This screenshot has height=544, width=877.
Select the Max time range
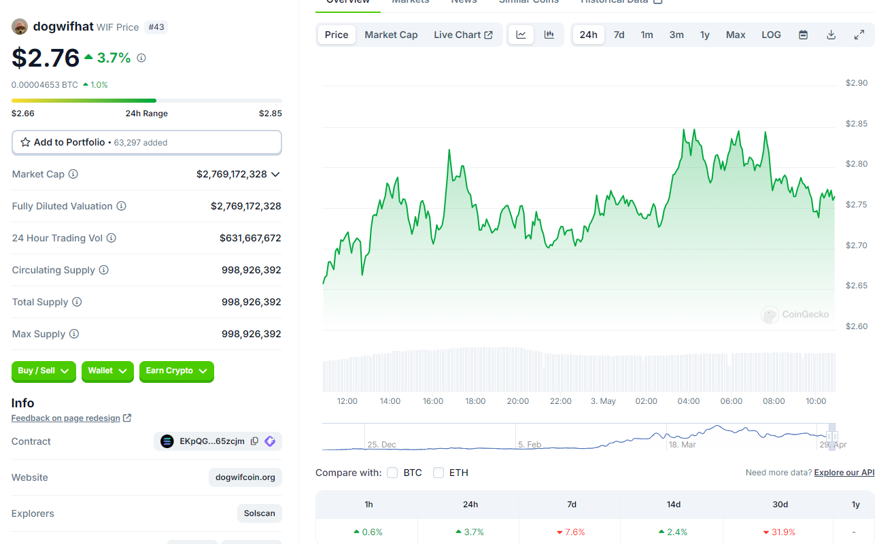tap(736, 35)
